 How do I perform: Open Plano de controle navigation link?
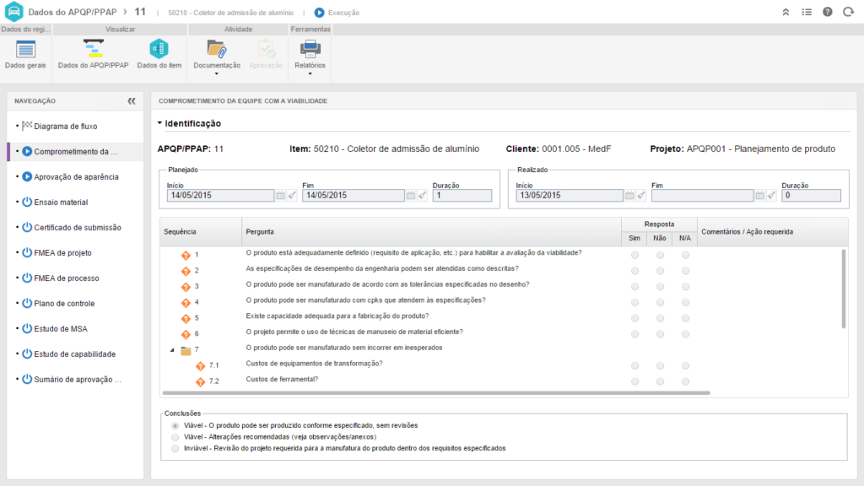pos(64,304)
